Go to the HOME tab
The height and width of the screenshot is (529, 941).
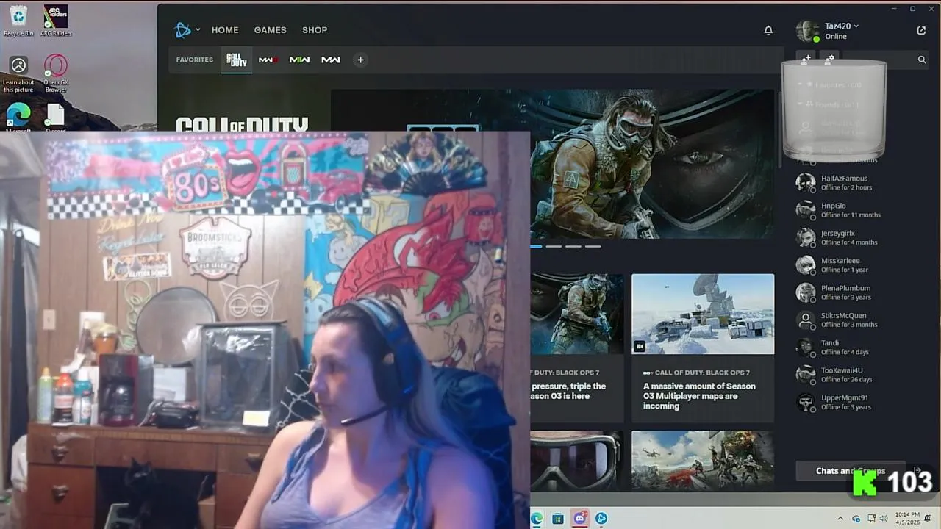click(x=225, y=30)
